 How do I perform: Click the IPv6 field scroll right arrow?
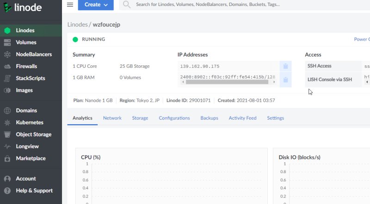click(x=274, y=82)
